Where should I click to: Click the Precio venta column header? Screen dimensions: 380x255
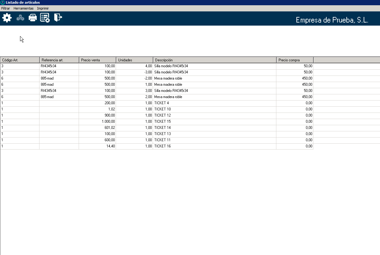tap(97, 60)
